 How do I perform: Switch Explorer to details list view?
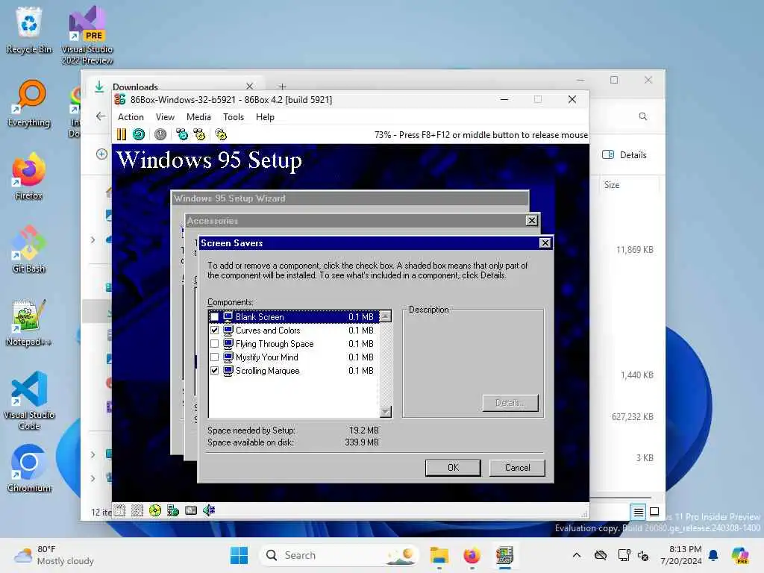[638, 512]
